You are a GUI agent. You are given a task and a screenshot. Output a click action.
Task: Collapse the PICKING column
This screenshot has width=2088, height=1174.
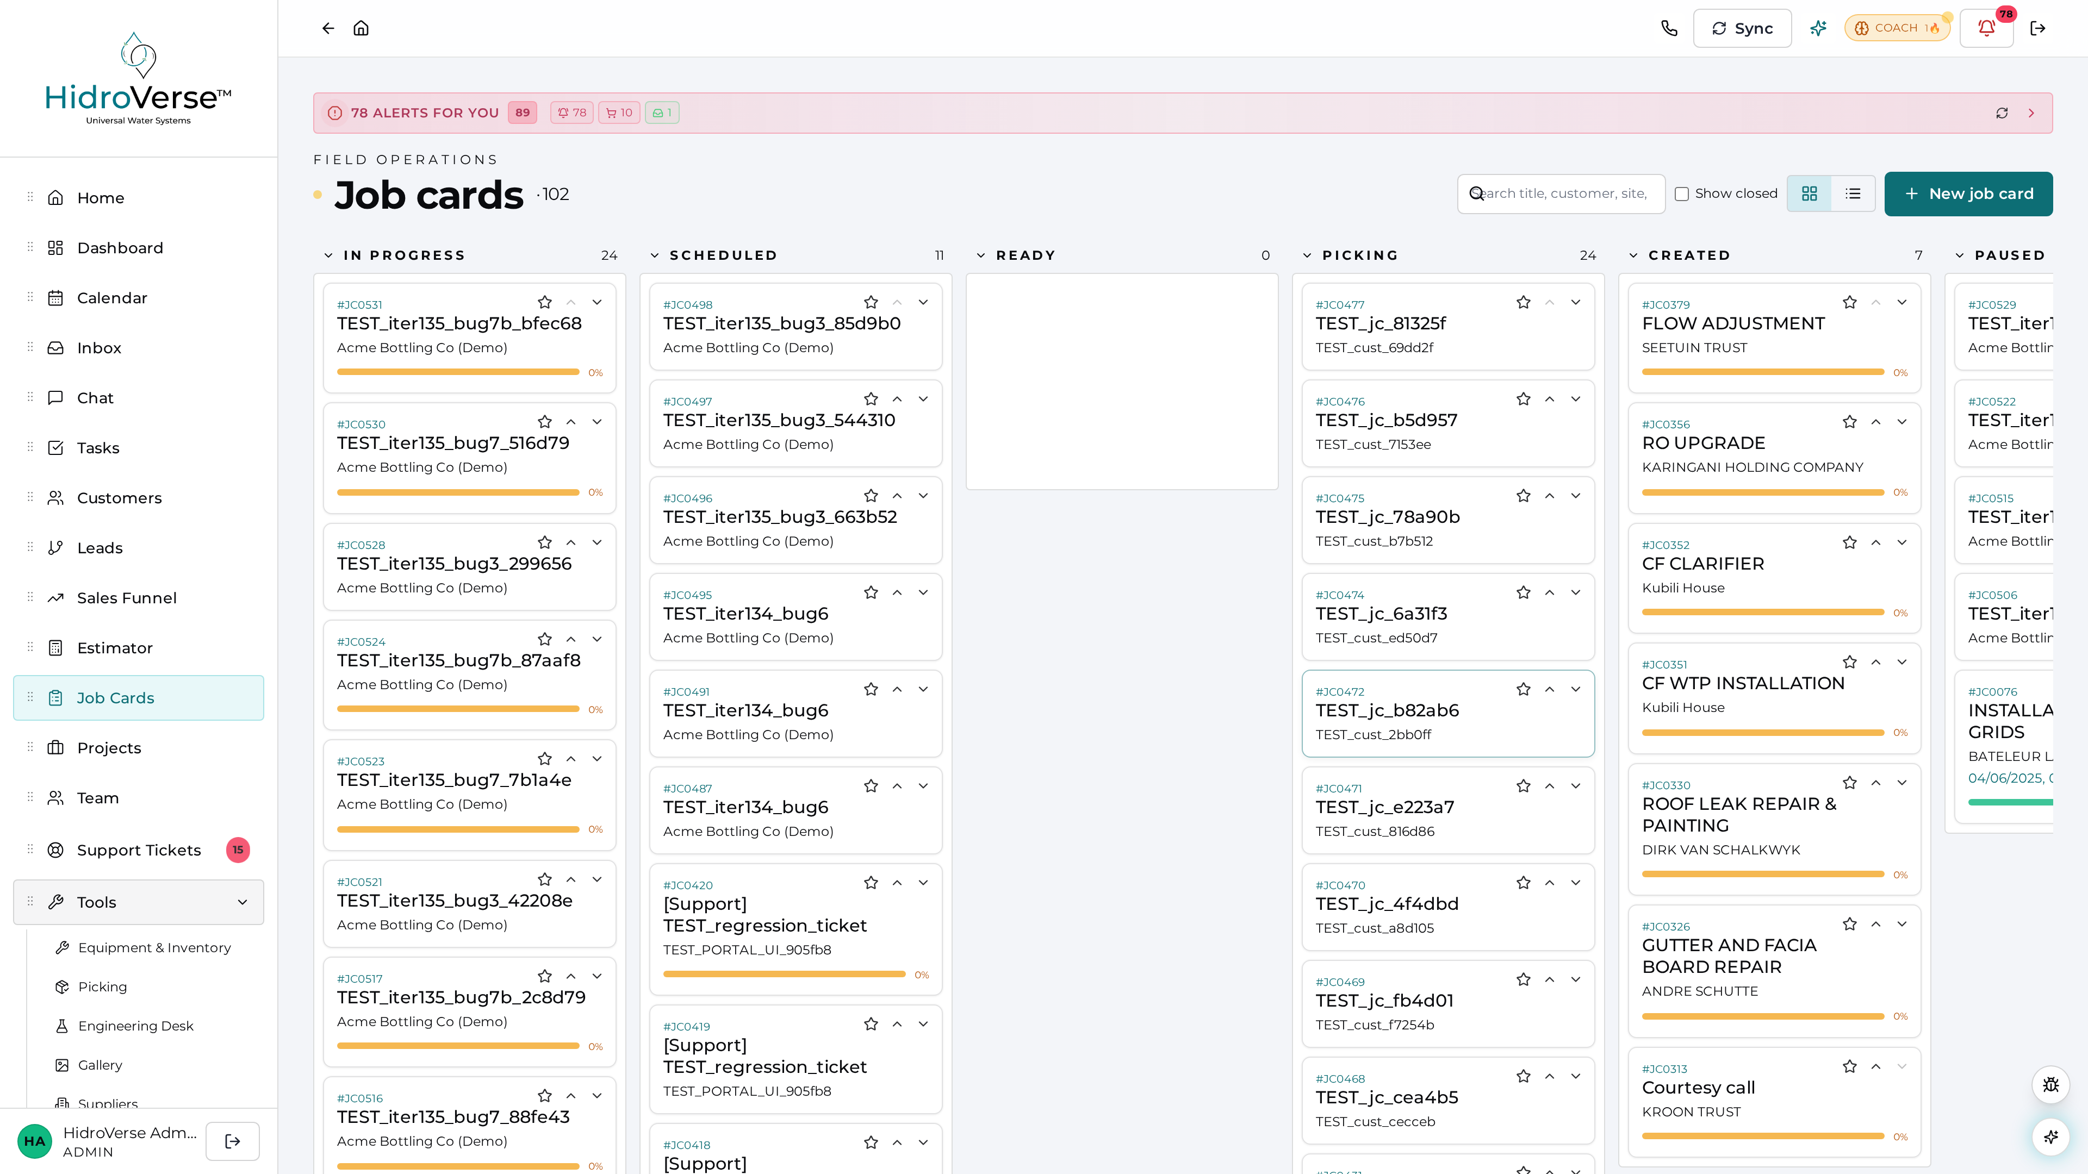pos(1307,255)
